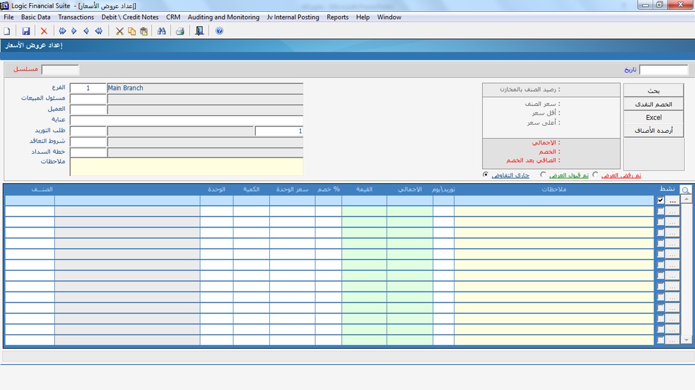The width and height of the screenshot is (695, 390).
Task: Open search with the binoculars icon
Action: pos(161,31)
